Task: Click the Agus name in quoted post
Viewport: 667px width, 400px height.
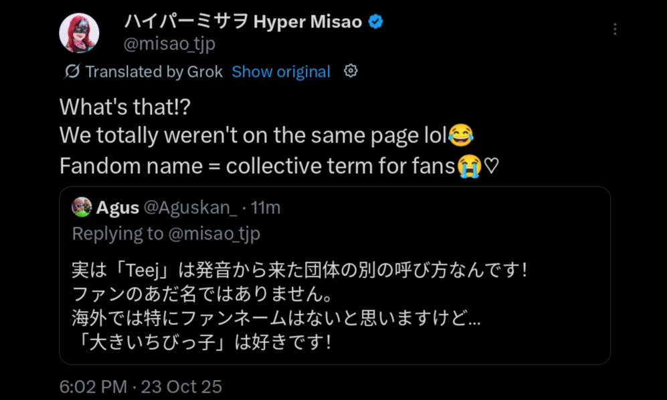Action: coord(118,208)
